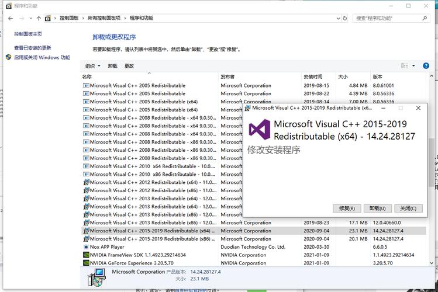Click the list scrollbar up arrow
The image size is (438, 292).
pos(432,76)
